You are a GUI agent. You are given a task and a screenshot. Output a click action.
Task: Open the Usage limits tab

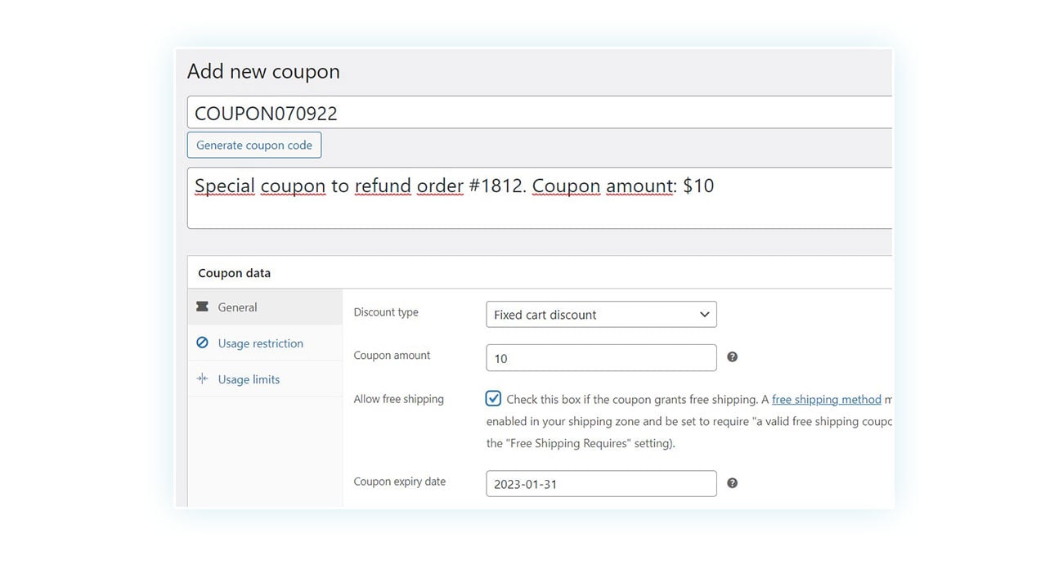tap(249, 379)
